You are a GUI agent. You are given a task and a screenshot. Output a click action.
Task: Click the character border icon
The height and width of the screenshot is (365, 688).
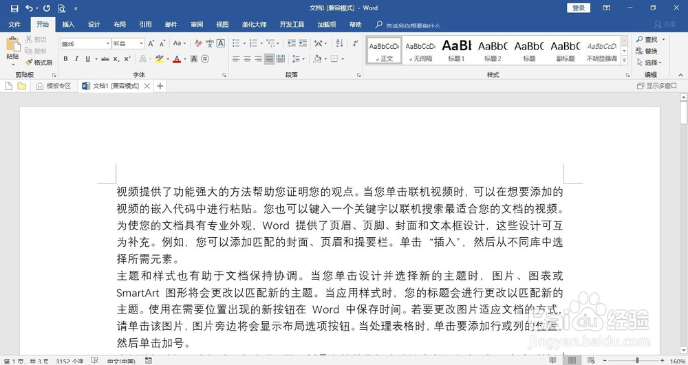pyautogui.click(x=221, y=43)
